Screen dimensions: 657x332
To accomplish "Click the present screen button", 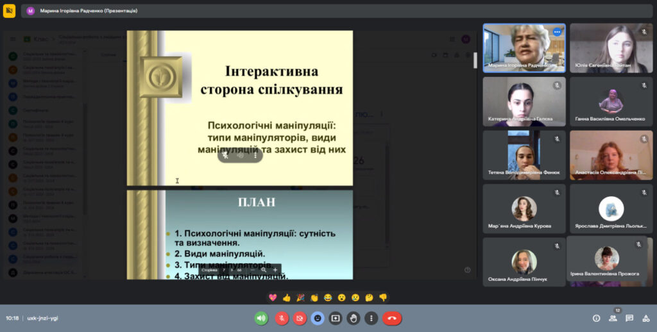I will coord(335,318).
